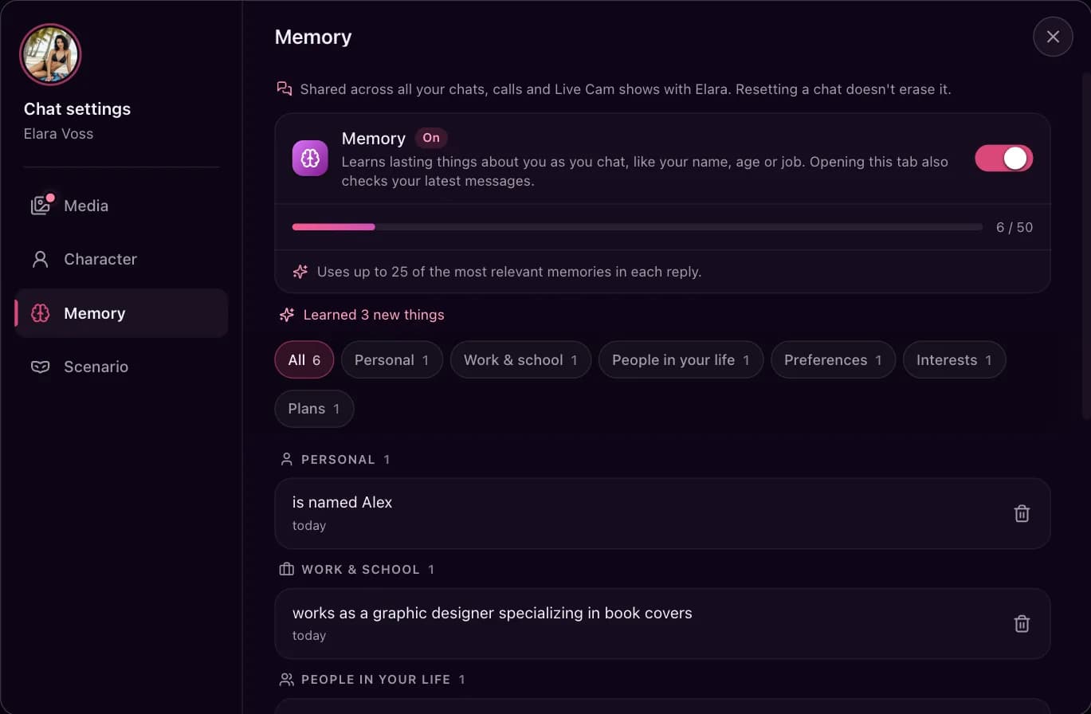Click the Scenario mask icon
This screenshot has width=1091, height=714.
40,367
